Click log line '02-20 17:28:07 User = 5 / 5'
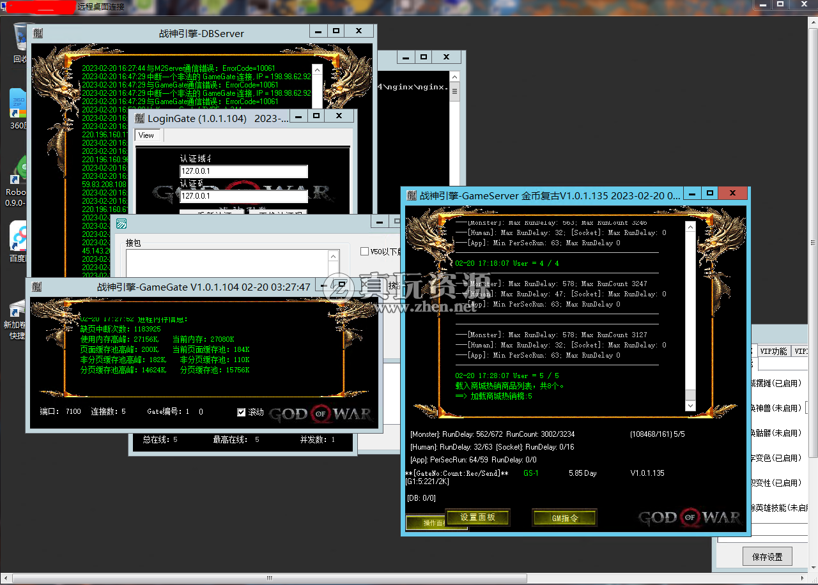 click(x=507, y=376)
